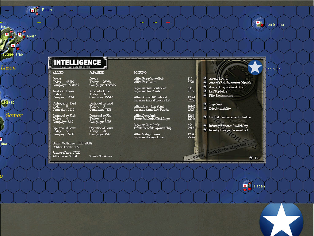Click Allied Bases Controlled value 115

[x=190, y=79]
